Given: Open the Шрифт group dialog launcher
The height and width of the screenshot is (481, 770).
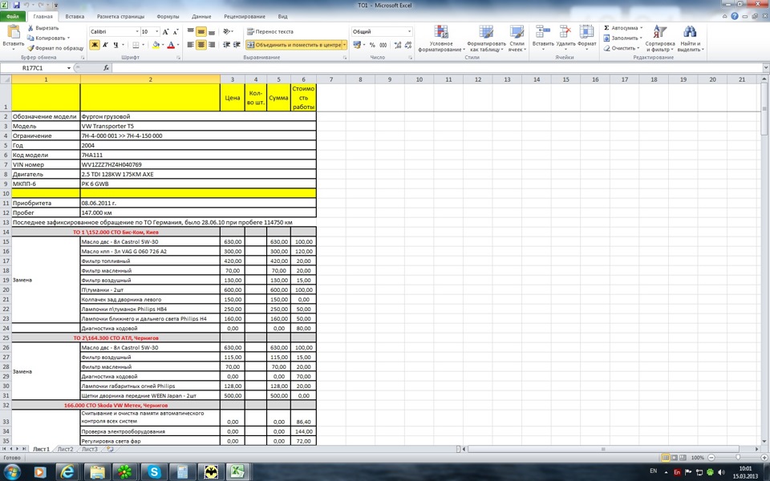Looking at the screenshot, I should [178, 58].
